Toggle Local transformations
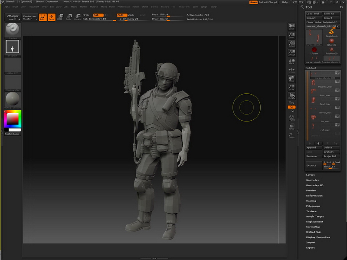The image size is (347, 260). point(291,62)
